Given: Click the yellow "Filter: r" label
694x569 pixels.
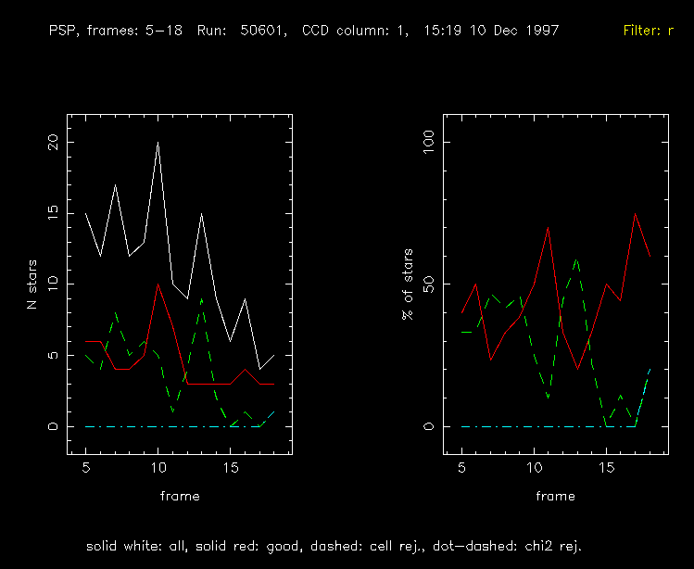Looking at the screenshot, I should pyautogui.click(x=646, y=31).
